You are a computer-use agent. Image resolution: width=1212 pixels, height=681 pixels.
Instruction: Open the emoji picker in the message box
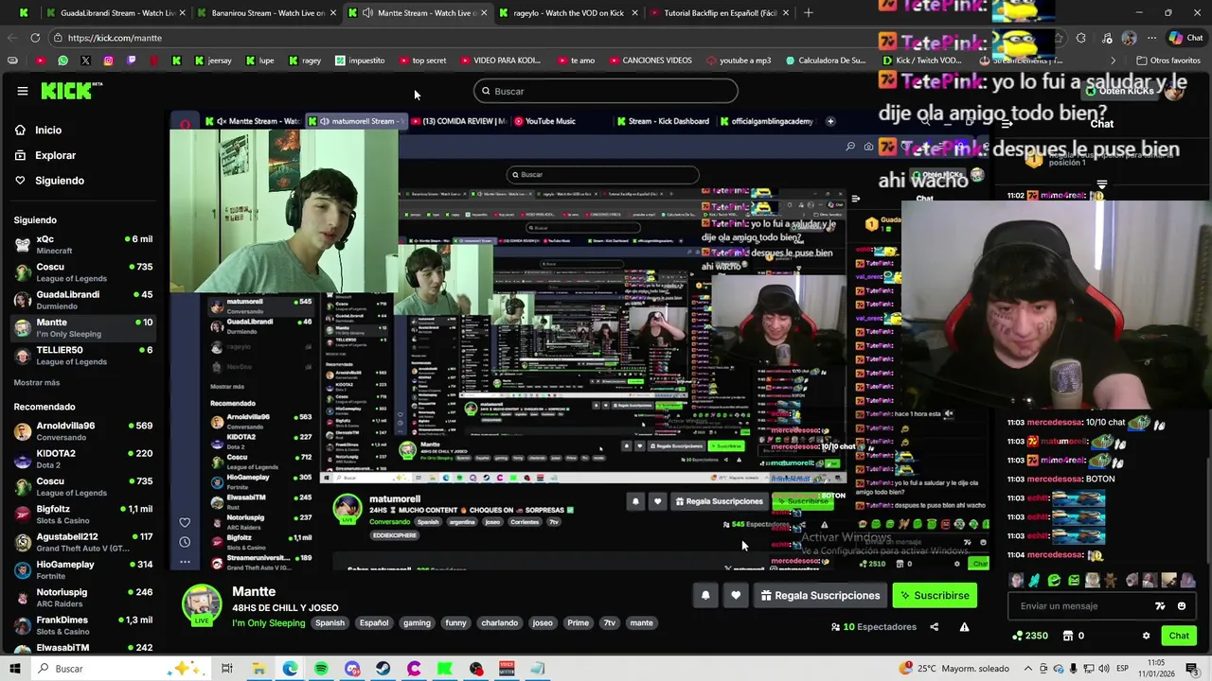click(x=1182, y=606)
